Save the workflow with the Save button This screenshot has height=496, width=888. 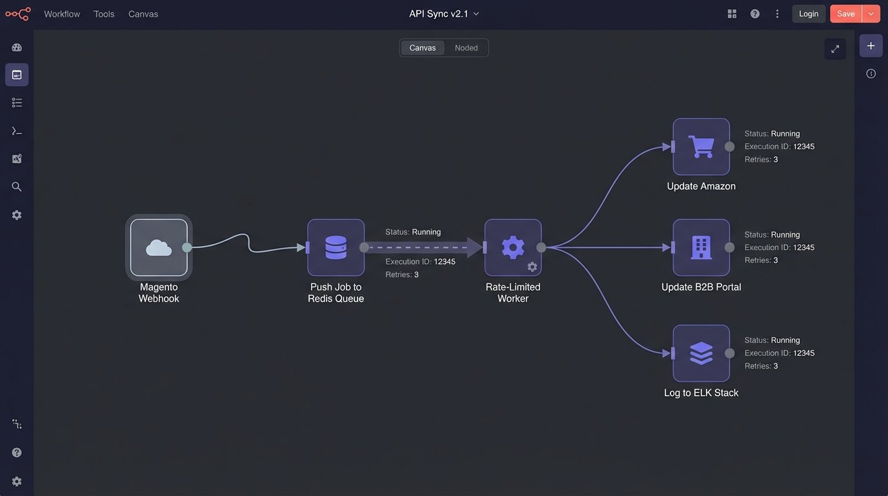846,13
